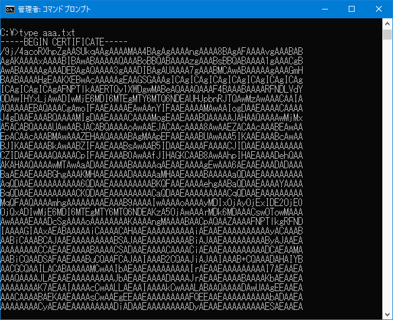Screen dimensions: 393x320
Task: Click the line starting with CZIDAAEAAAAQ
Action: 152,155
